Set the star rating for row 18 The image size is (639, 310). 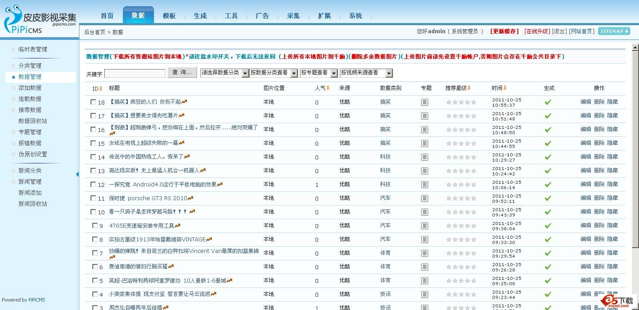pos(461,102)
